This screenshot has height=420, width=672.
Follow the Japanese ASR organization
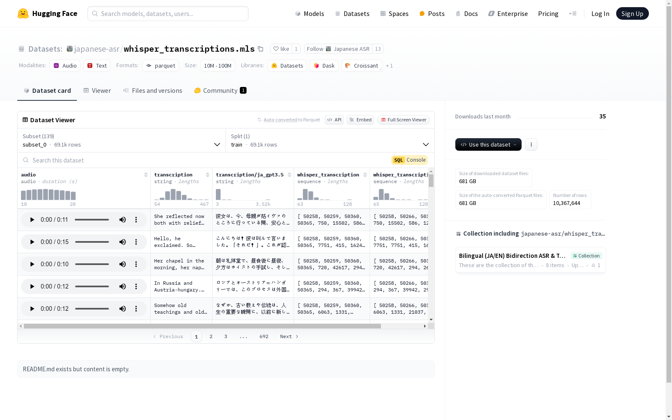point(338,49)
